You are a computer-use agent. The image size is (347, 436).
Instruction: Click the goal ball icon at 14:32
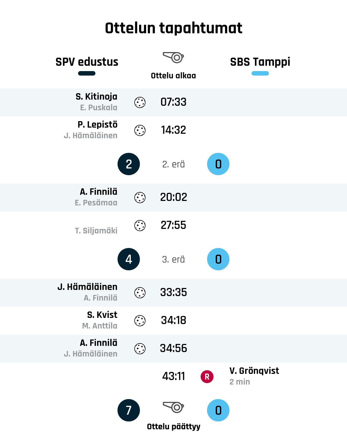(x=140, y=130)
